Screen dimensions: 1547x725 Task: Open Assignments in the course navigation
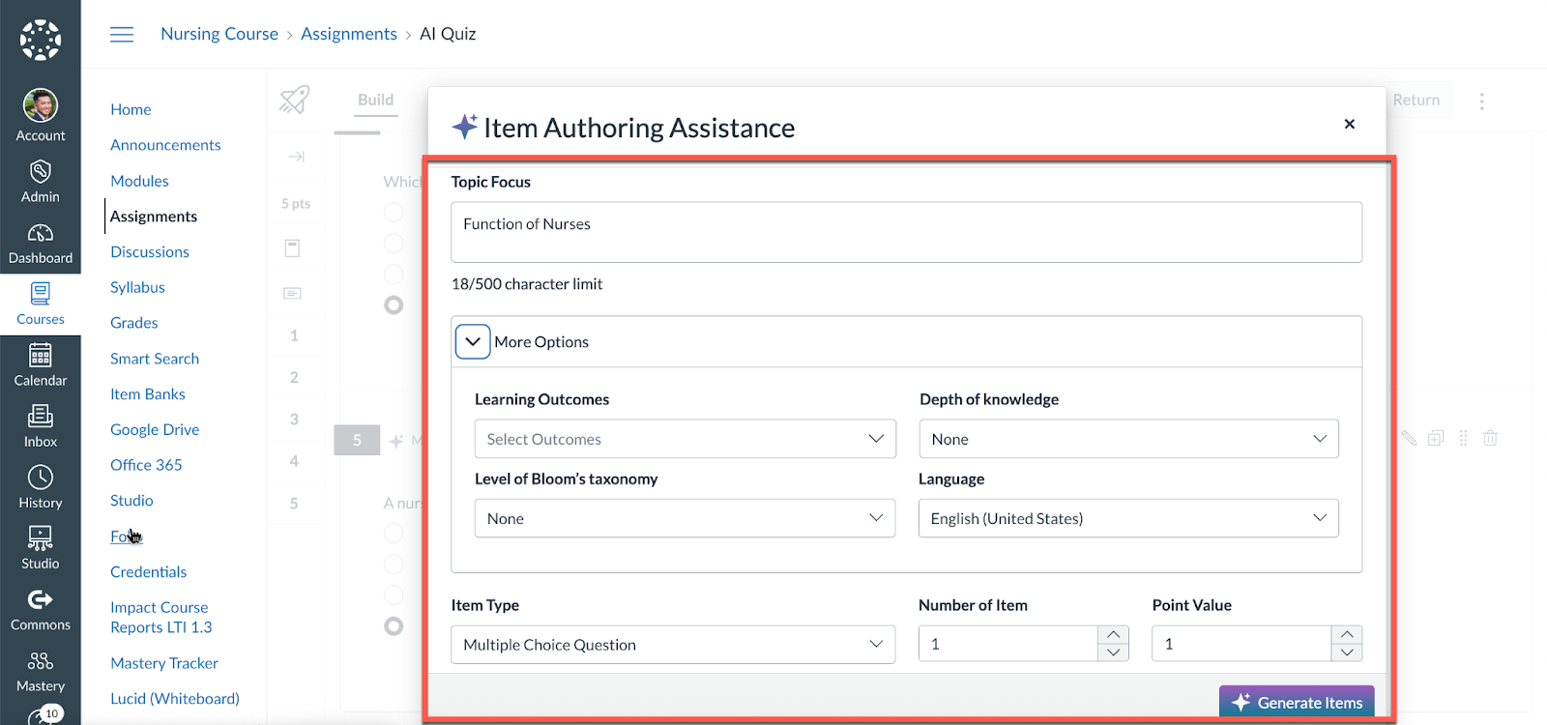(154, 217)
